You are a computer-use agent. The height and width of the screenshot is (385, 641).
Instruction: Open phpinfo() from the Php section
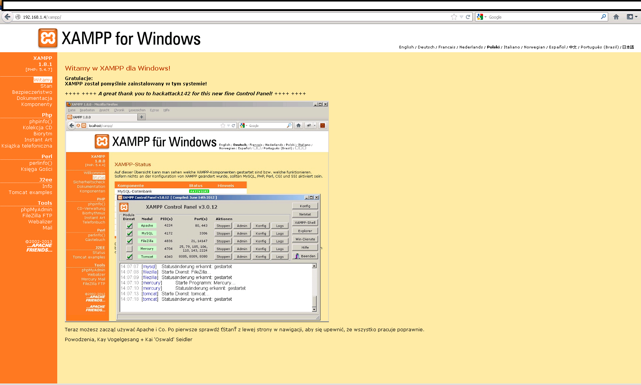[x=41, y=122]
